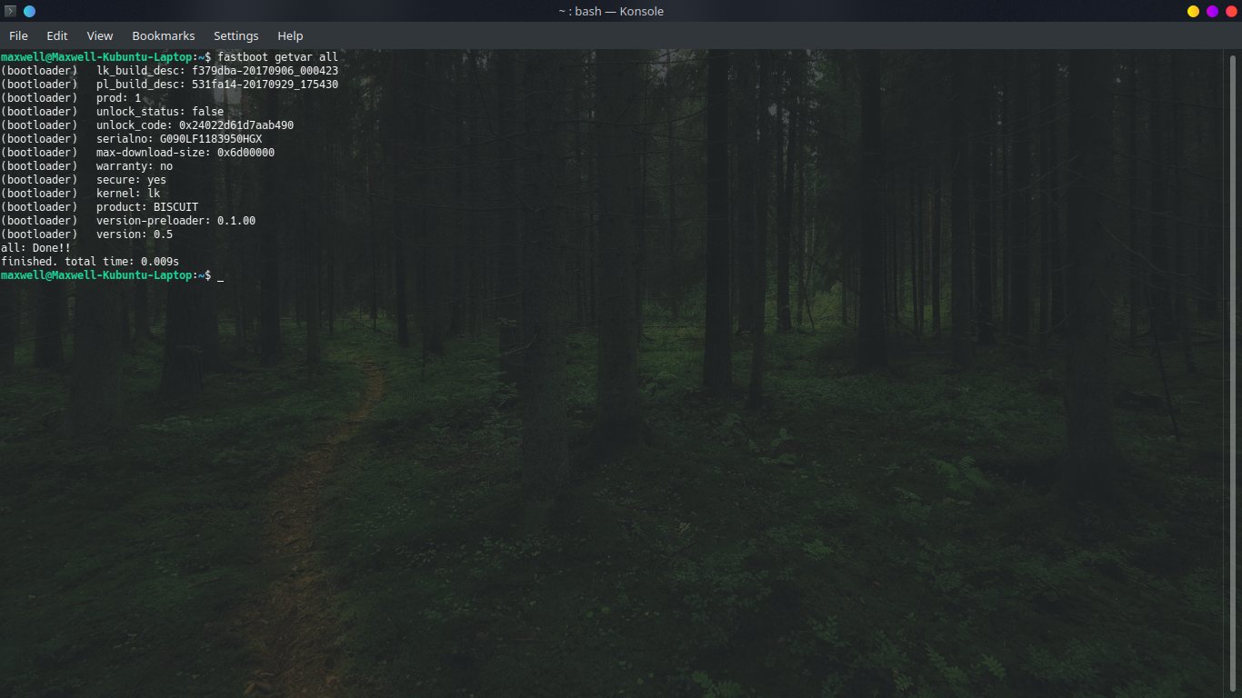1242x698 pixels.
Task: Click the blue pin-on-all-desktops circle button
Action: 29,11
